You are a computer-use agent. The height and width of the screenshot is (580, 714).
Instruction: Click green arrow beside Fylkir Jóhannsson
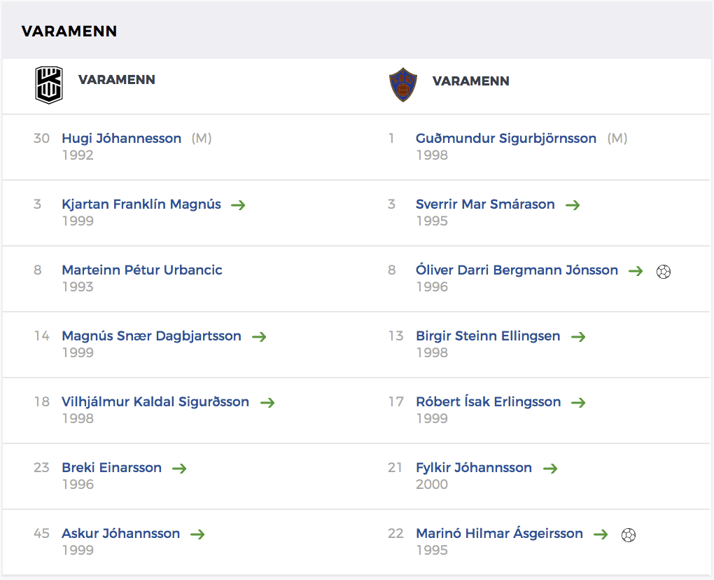coord(550,469)
